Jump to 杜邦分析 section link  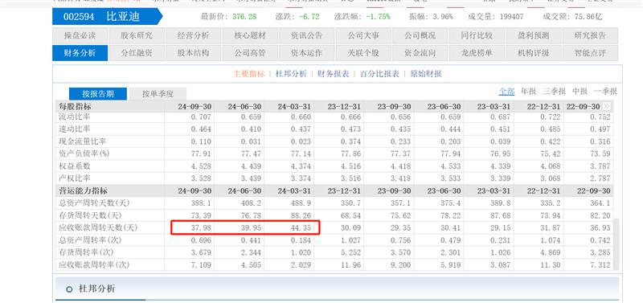(x=291, y=74)
